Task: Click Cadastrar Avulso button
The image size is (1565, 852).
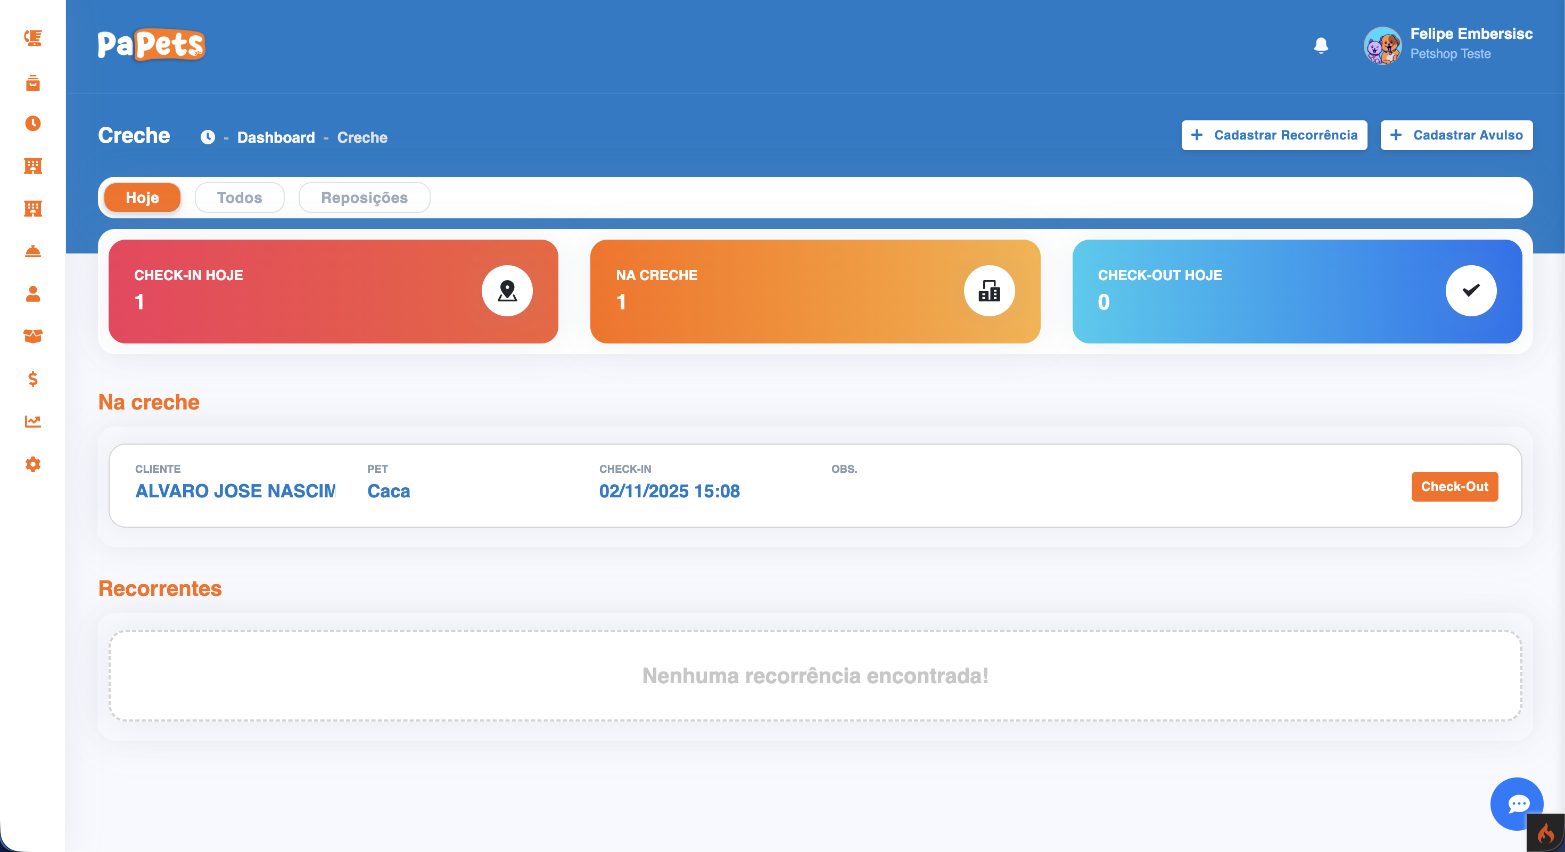Action: tap(1456, 135)
